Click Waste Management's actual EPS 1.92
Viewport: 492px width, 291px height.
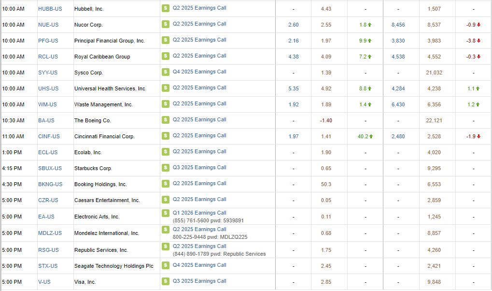[294, 104]
